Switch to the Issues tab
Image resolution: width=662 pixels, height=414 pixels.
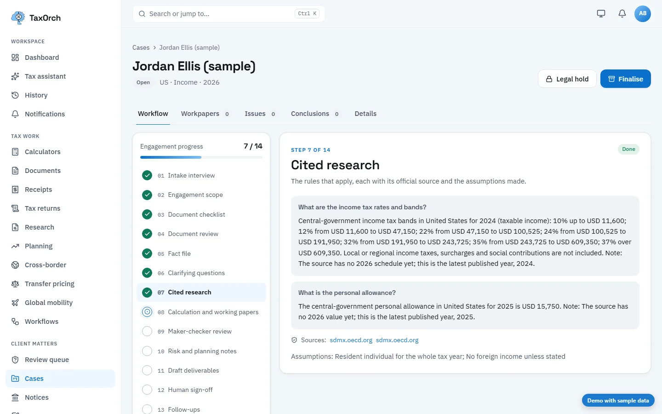(260, 114)
